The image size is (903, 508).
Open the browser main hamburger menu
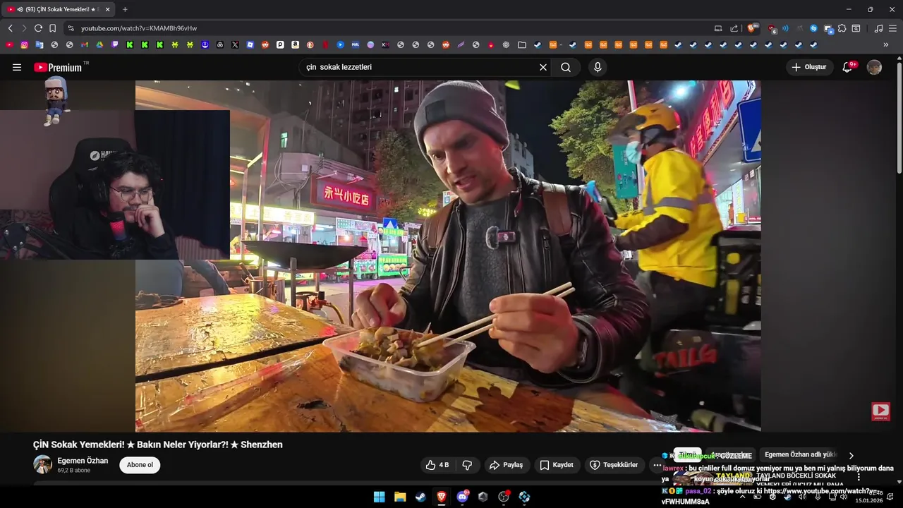(x=892, y=28)
